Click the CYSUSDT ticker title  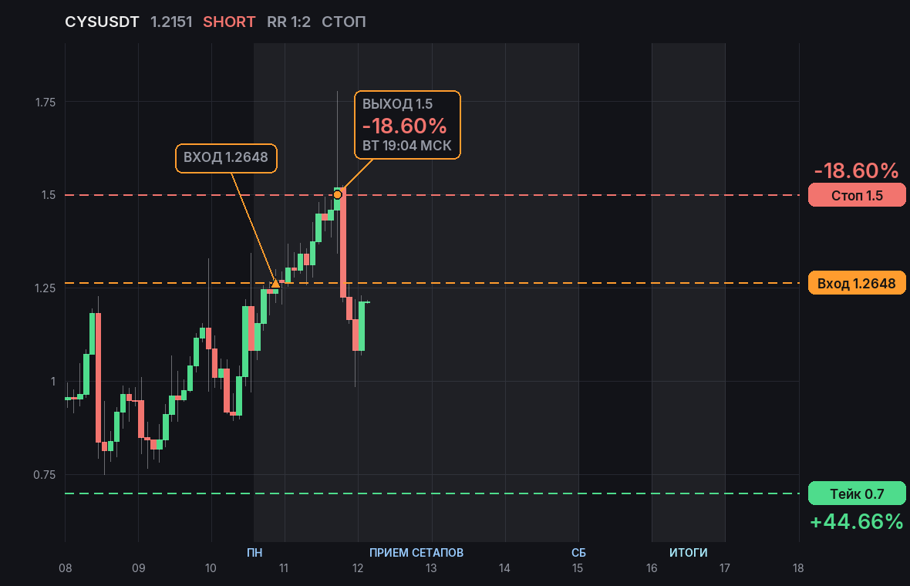click(102, 22)
